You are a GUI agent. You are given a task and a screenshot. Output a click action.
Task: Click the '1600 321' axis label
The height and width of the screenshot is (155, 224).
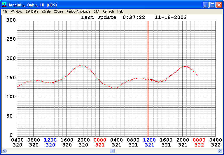pyautogui.click(x=166, y=142)
